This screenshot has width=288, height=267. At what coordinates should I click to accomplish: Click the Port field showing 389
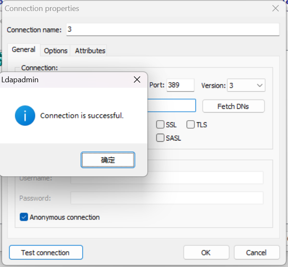[x=180, y=85]
